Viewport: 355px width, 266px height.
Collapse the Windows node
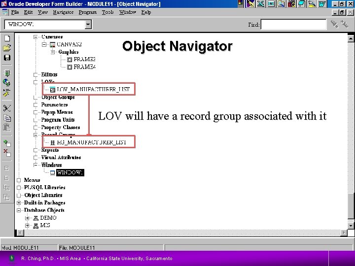tap(35, 165)
